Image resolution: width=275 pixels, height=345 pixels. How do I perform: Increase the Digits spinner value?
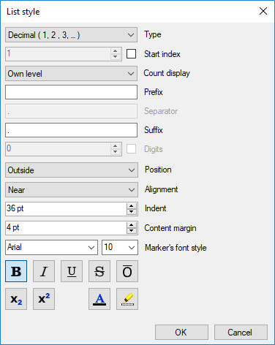click(116, 146)
